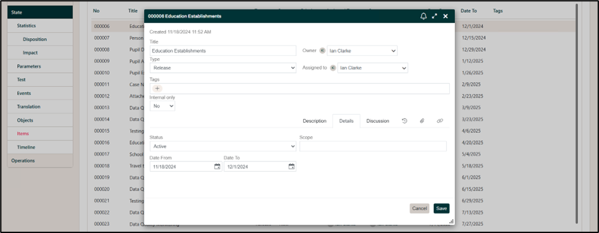Image resolution: width=599 pixels, height=233 pixels.
Task: Click the notification bell icon in dialog header
Action: tap(423, 16)
